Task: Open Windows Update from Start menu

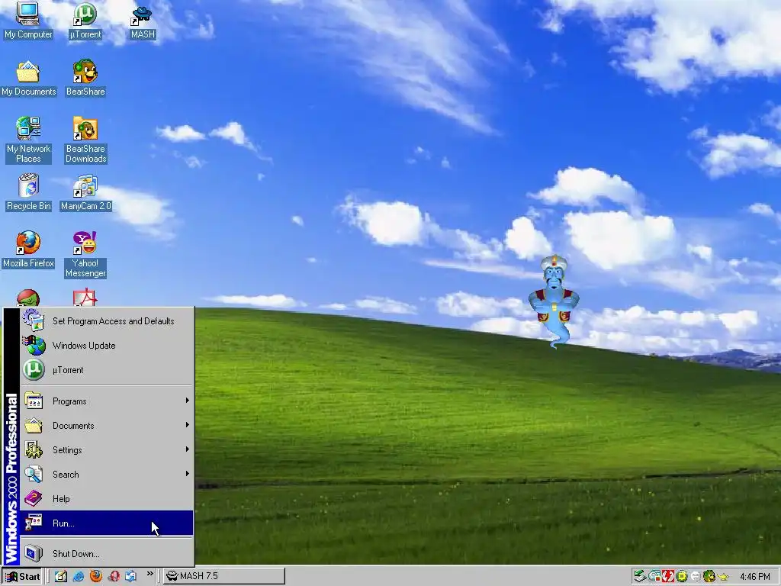Action: click(x=107, y=346)
